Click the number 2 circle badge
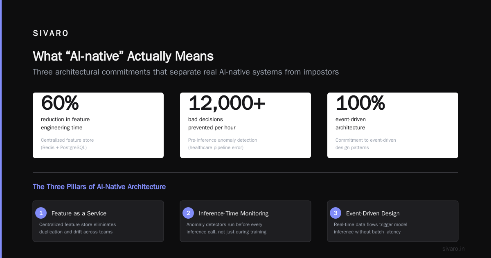This screenshot has width=491, height=258. click(188, 213)
